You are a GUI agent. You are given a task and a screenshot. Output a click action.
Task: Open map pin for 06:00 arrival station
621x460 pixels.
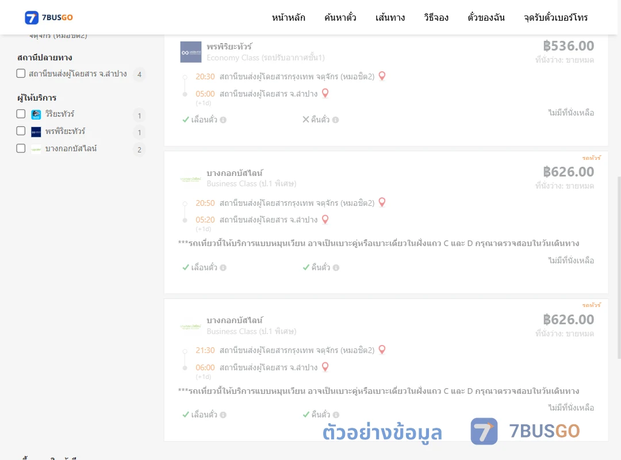[325, 367]
